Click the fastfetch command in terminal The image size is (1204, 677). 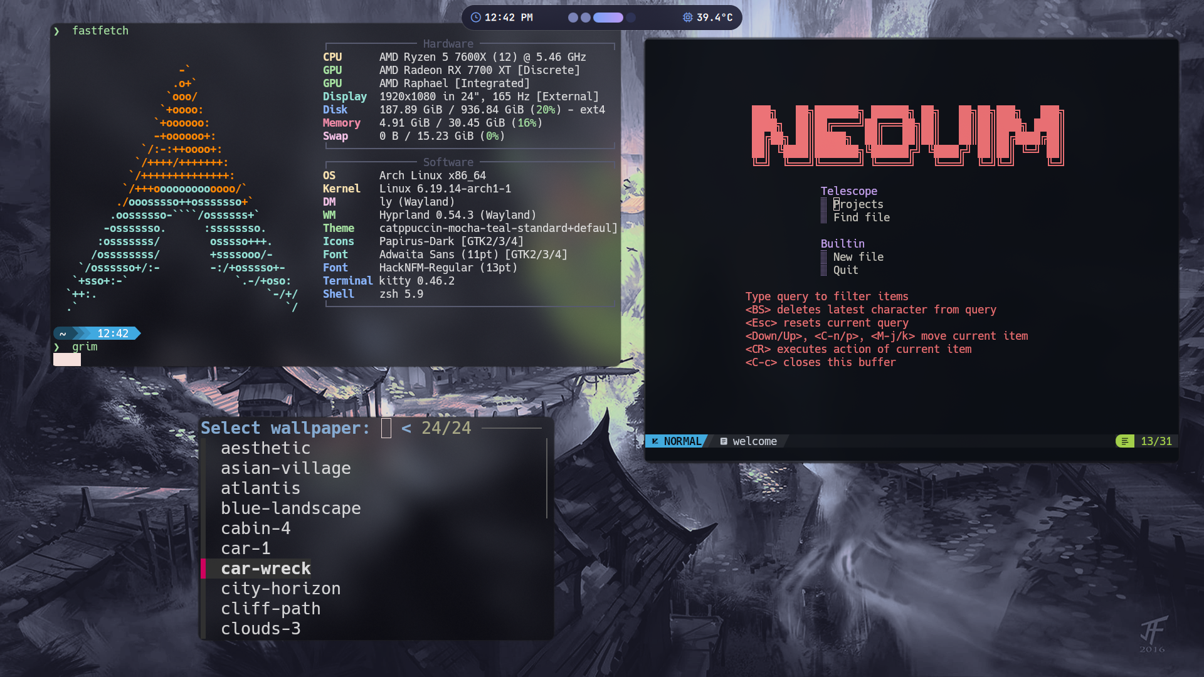pyautogui.click(x=100, y=31)
